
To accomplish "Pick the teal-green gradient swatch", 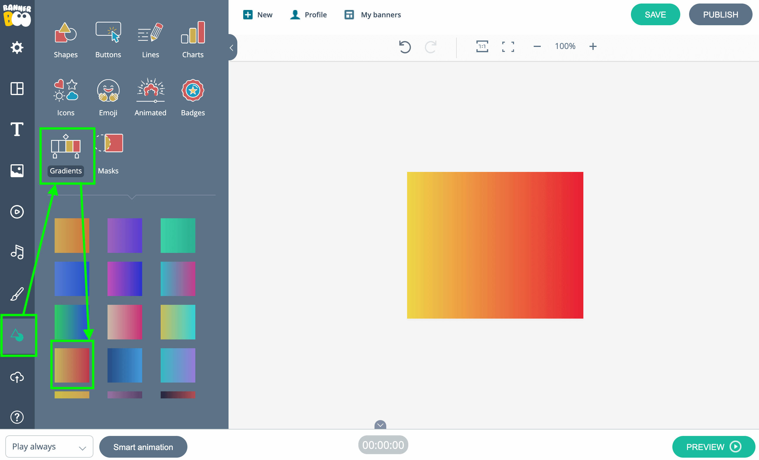I will pos(178,235).
